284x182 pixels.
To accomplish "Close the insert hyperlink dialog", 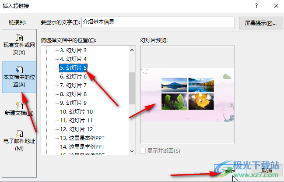I will pos(276,6).
